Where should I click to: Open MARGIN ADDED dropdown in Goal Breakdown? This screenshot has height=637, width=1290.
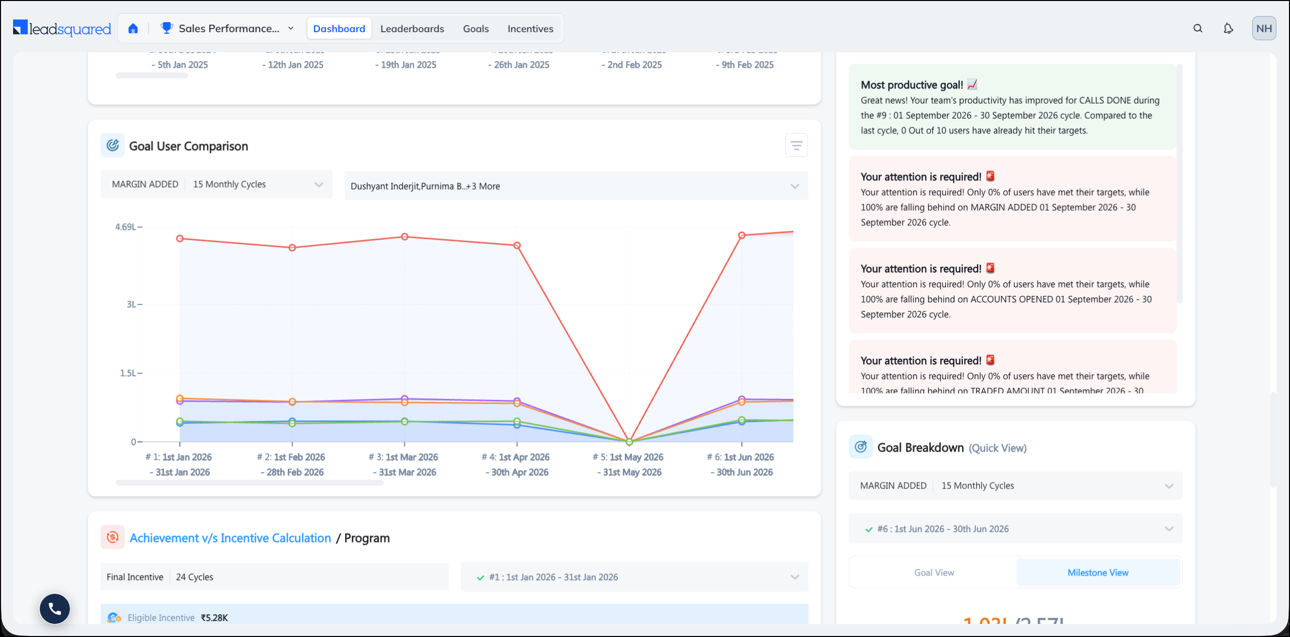(1015, 486)
